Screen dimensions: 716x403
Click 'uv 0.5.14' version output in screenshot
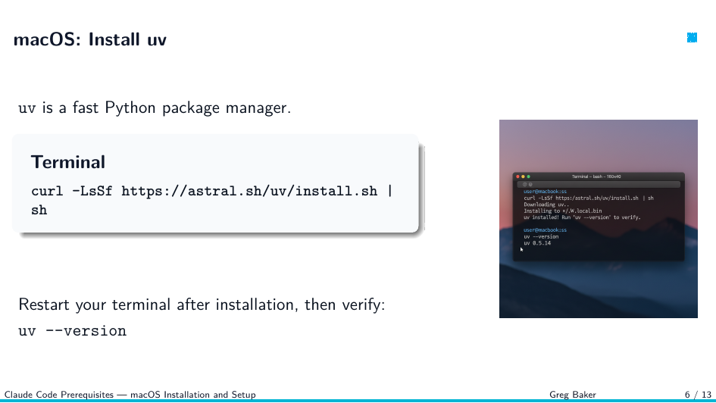537,243
